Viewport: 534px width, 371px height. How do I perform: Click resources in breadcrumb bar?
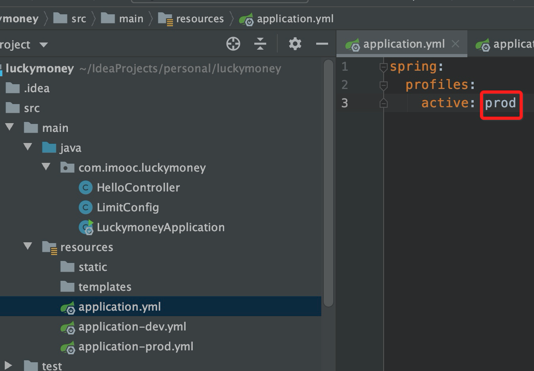click(191, 19)
